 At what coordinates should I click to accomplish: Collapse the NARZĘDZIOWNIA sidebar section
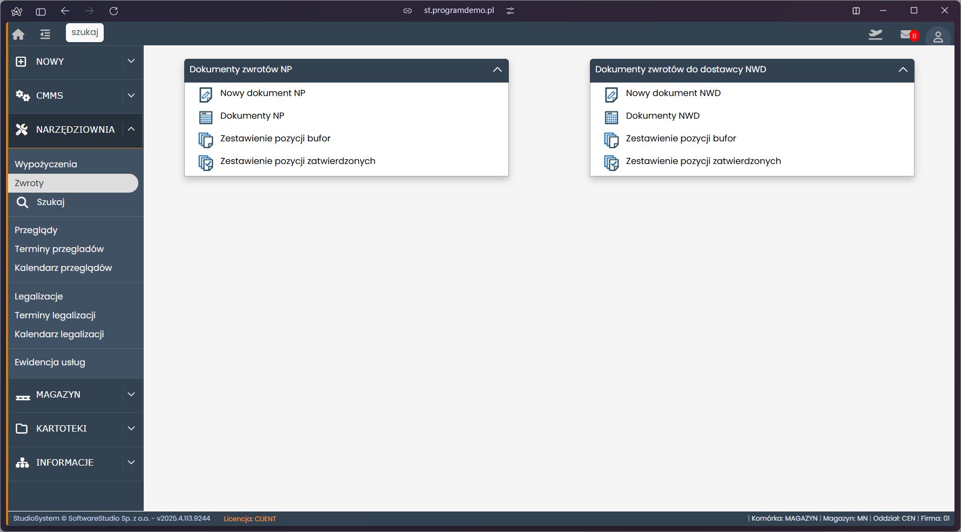click(x=131, y=129)
